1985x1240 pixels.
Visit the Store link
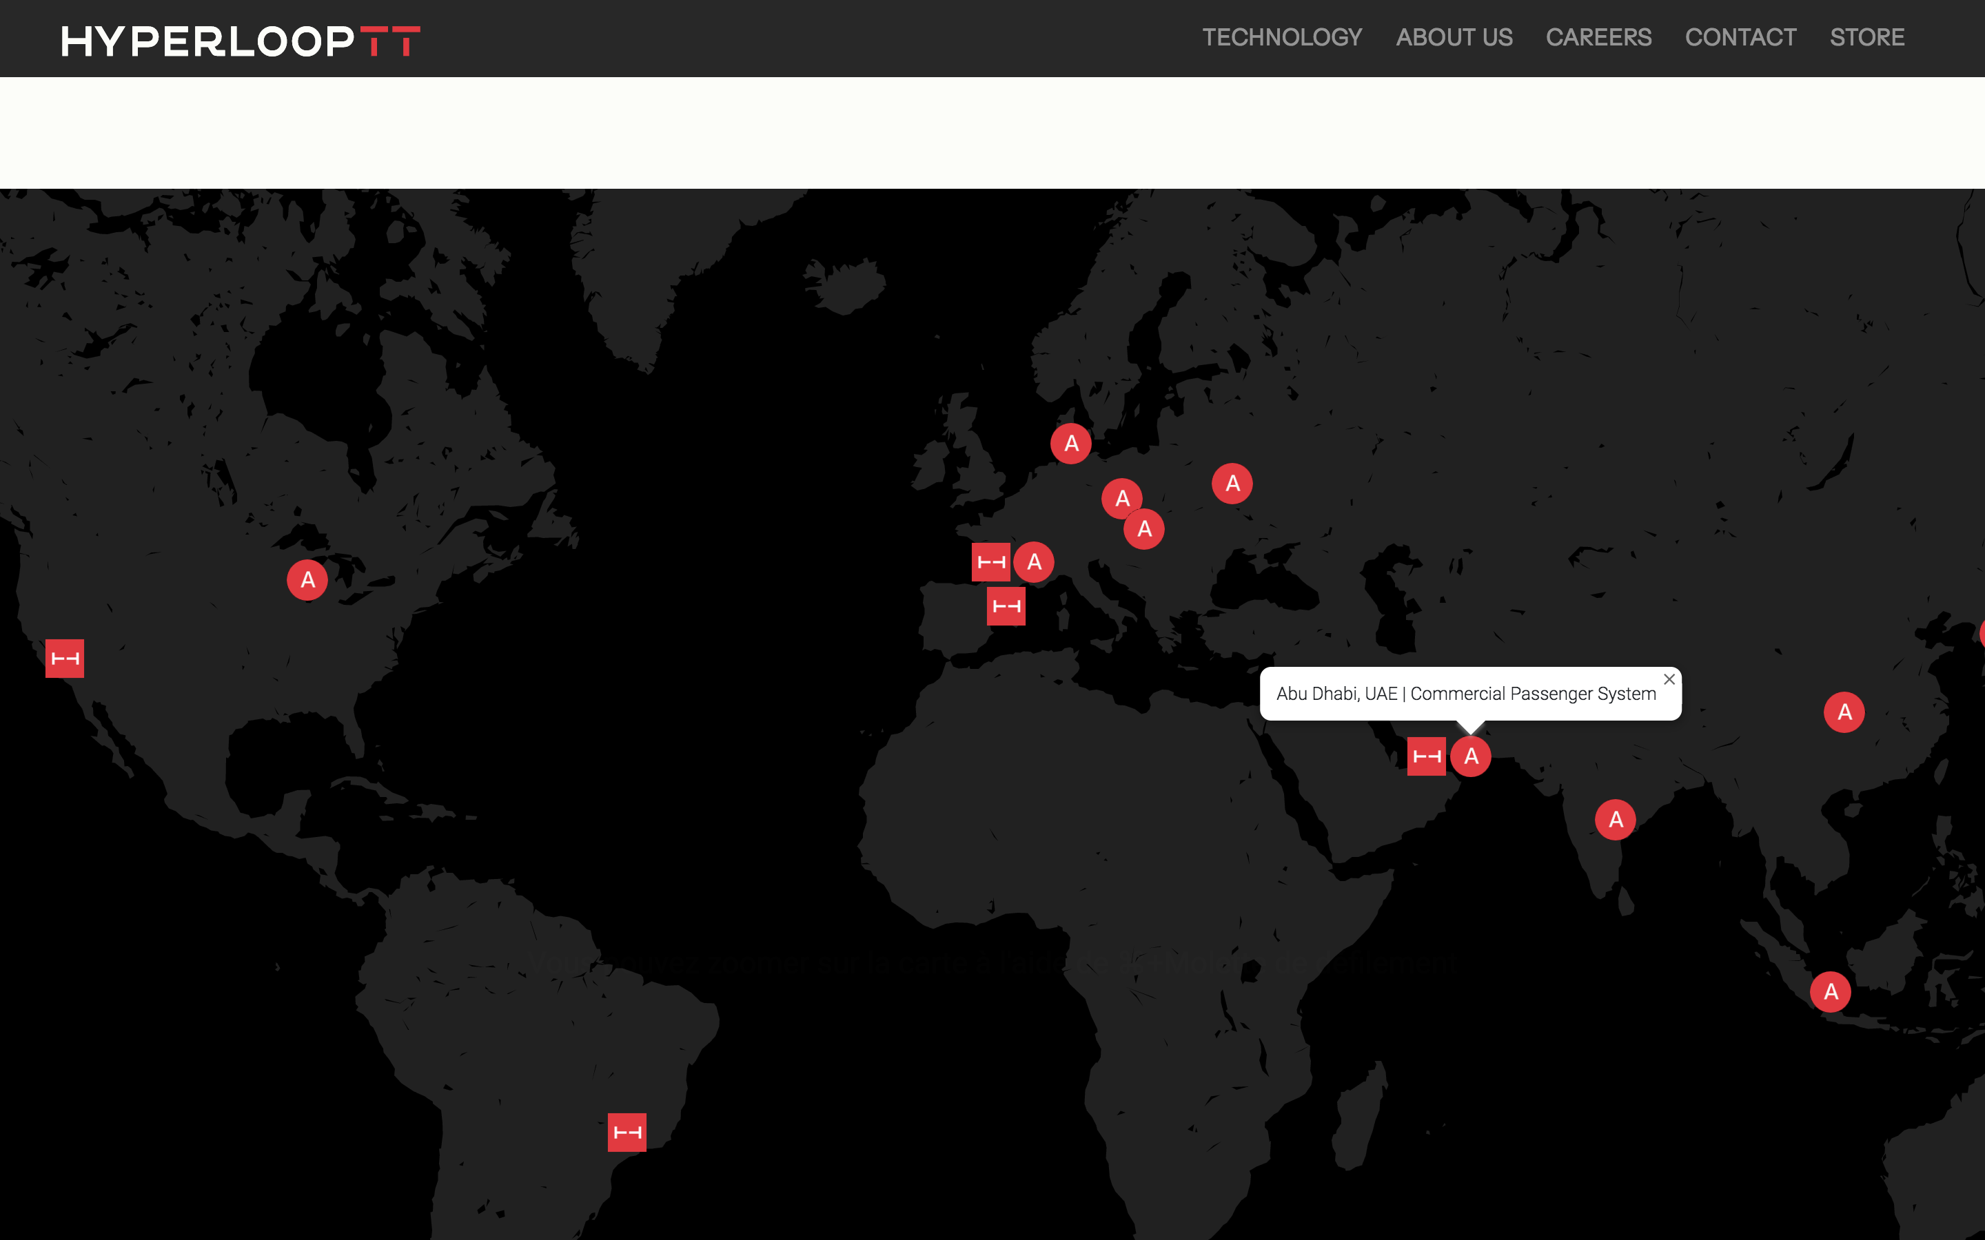tap(1867, 38)
